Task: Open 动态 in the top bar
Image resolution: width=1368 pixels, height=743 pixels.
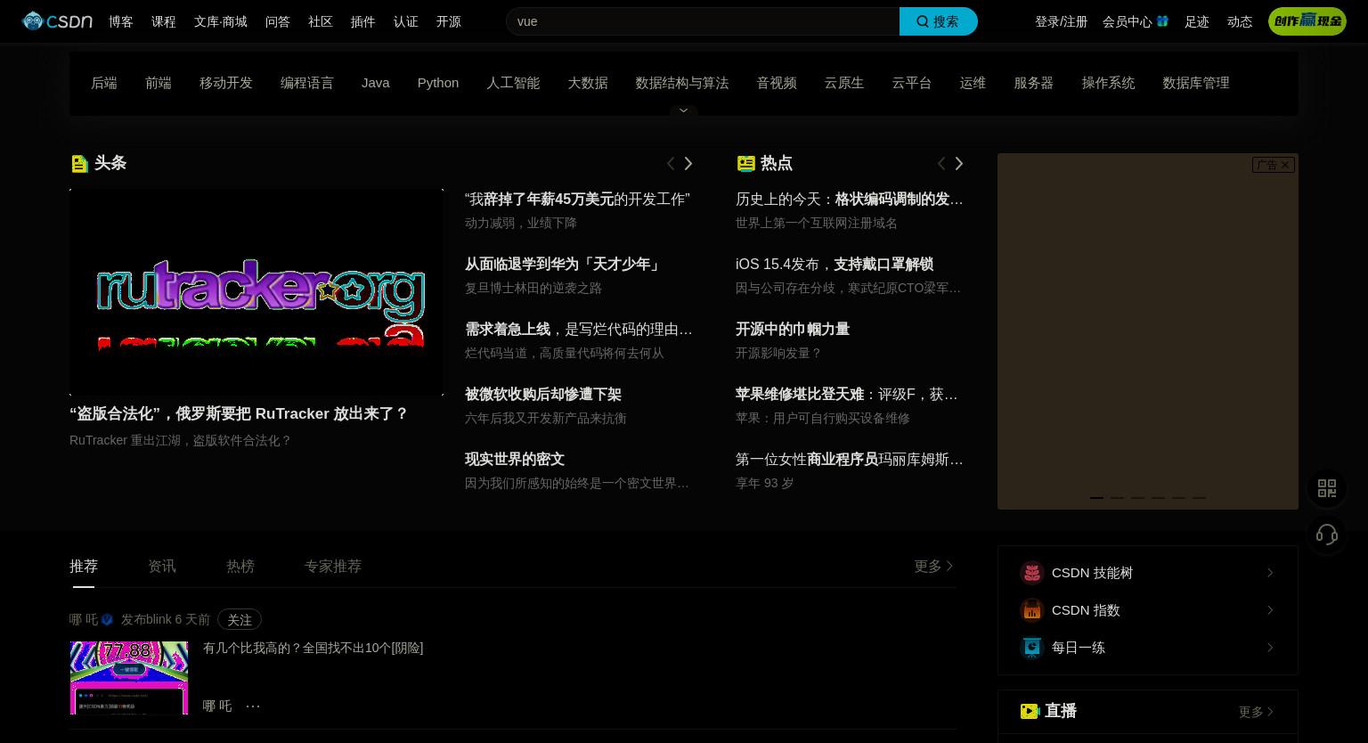Action: click(1240, 21)
